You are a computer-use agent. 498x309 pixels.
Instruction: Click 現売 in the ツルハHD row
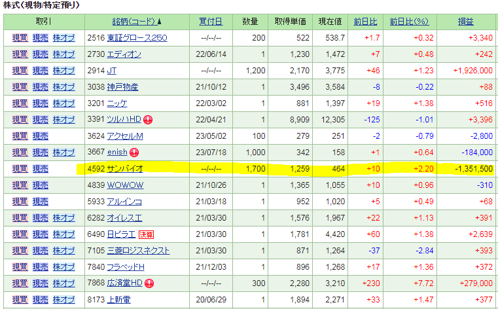[x=41, y=120]
